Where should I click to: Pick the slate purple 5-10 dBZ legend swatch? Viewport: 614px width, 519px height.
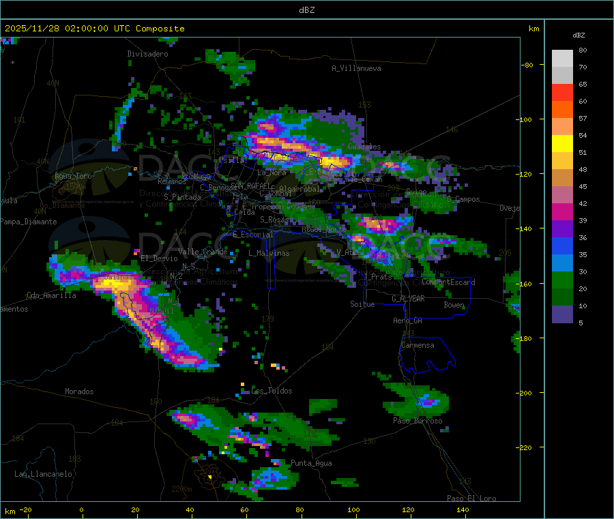(562, 314)
